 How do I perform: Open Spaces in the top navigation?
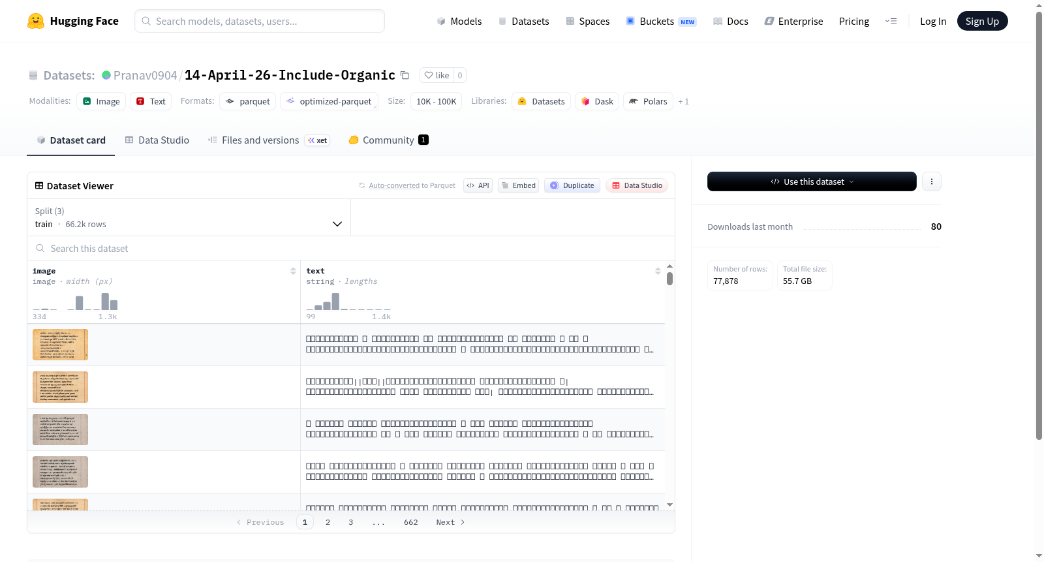pyautogui.click(x=588, y=21)
